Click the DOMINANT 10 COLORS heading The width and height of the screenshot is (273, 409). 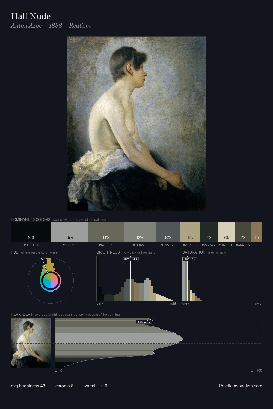31,220
